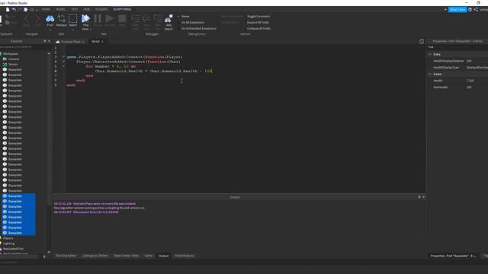Click the Redo arrow in quick access bar
Viewport: 488px width, 274px height.
click(20, 10)
